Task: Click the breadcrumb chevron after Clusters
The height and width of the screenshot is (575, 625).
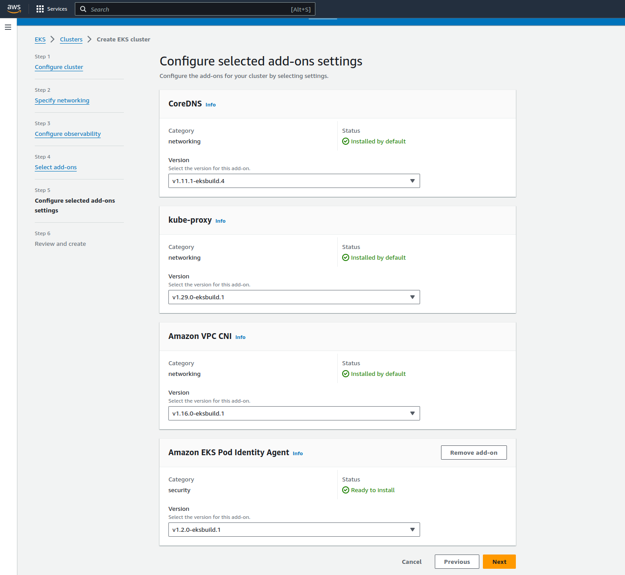Action: tap(90, 39)
